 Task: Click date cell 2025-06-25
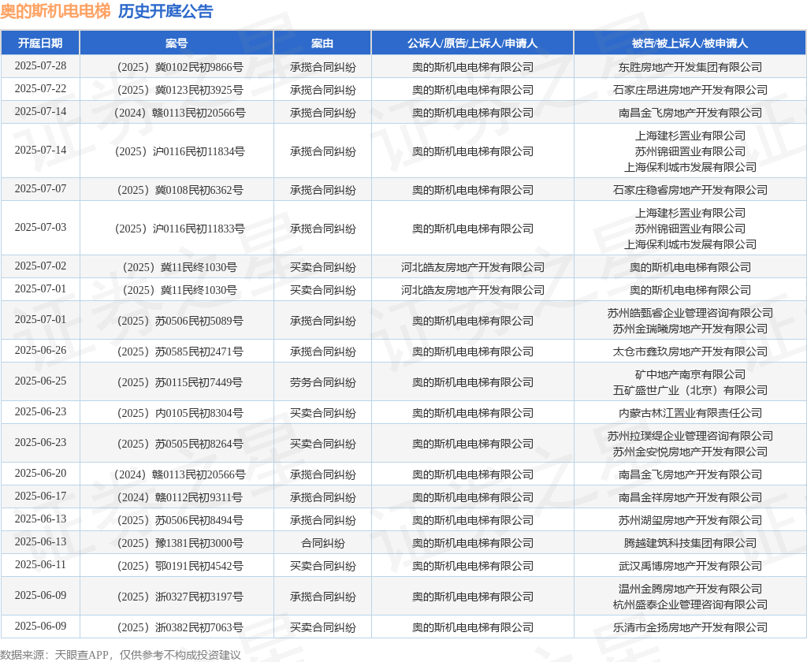pyautogui.click(x=40, y=381)
